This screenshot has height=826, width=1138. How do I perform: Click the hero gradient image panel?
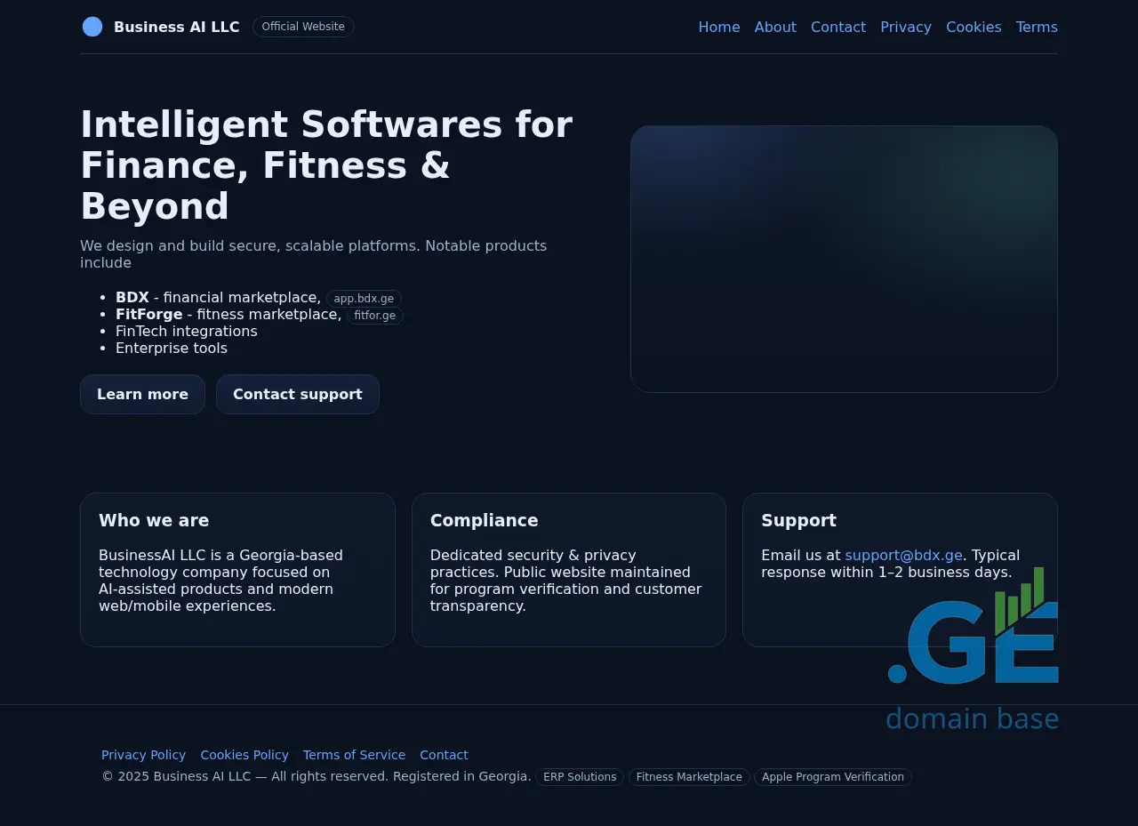(844, 259)
